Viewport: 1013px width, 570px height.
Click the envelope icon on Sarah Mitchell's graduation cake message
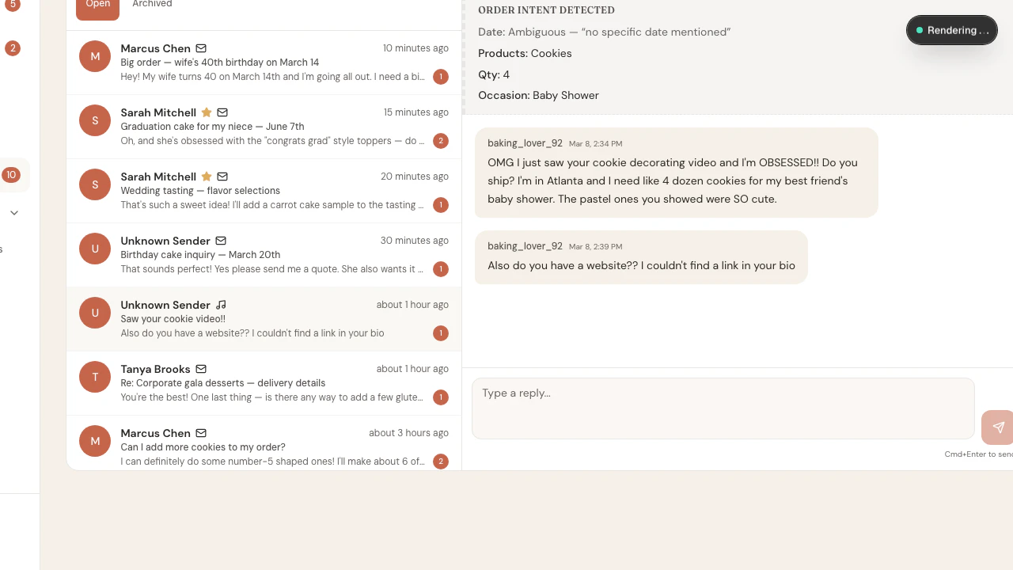pos(222,112)
